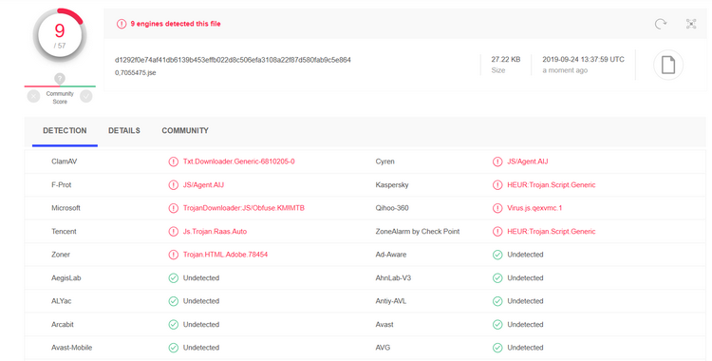
Task: Click the ALYac engine name
Action: (x=62, y=301)
